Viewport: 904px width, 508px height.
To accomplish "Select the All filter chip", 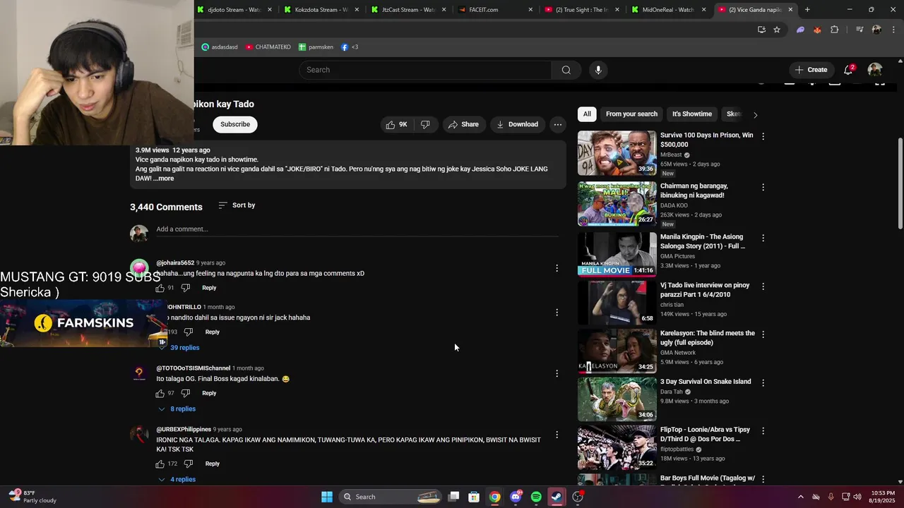I will click(587, 114).
